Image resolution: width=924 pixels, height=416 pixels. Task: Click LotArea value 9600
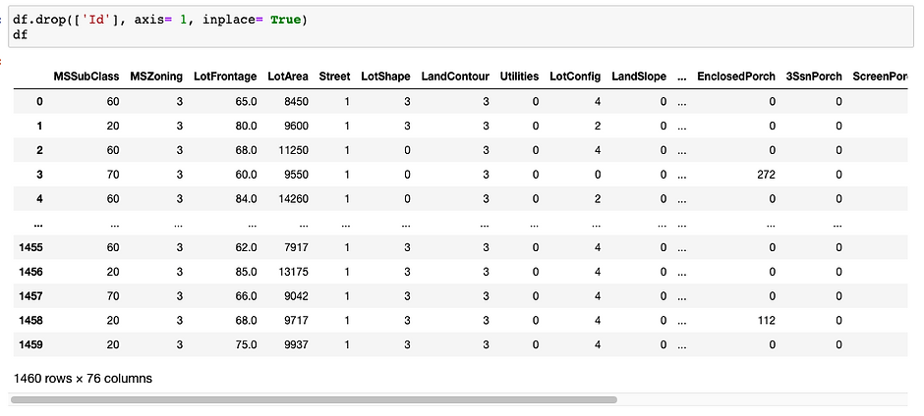coord(297,126)
